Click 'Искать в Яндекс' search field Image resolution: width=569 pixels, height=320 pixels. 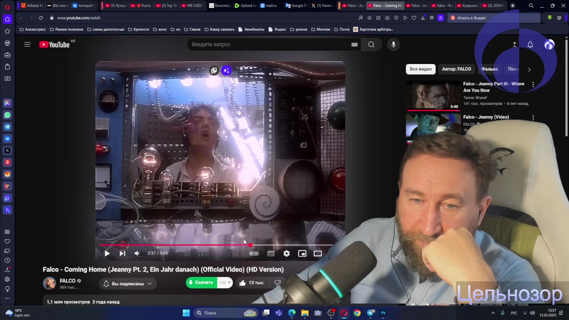pos(493,18)
